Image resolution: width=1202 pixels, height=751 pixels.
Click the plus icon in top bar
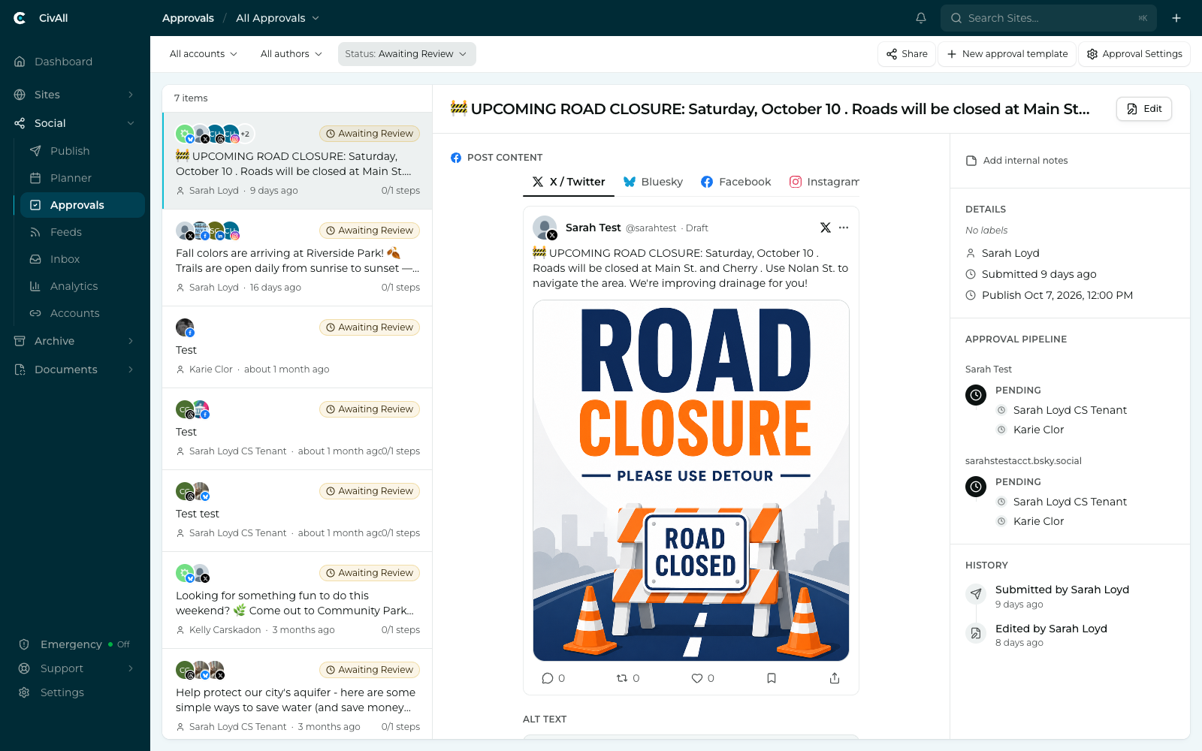(1176, 18)
